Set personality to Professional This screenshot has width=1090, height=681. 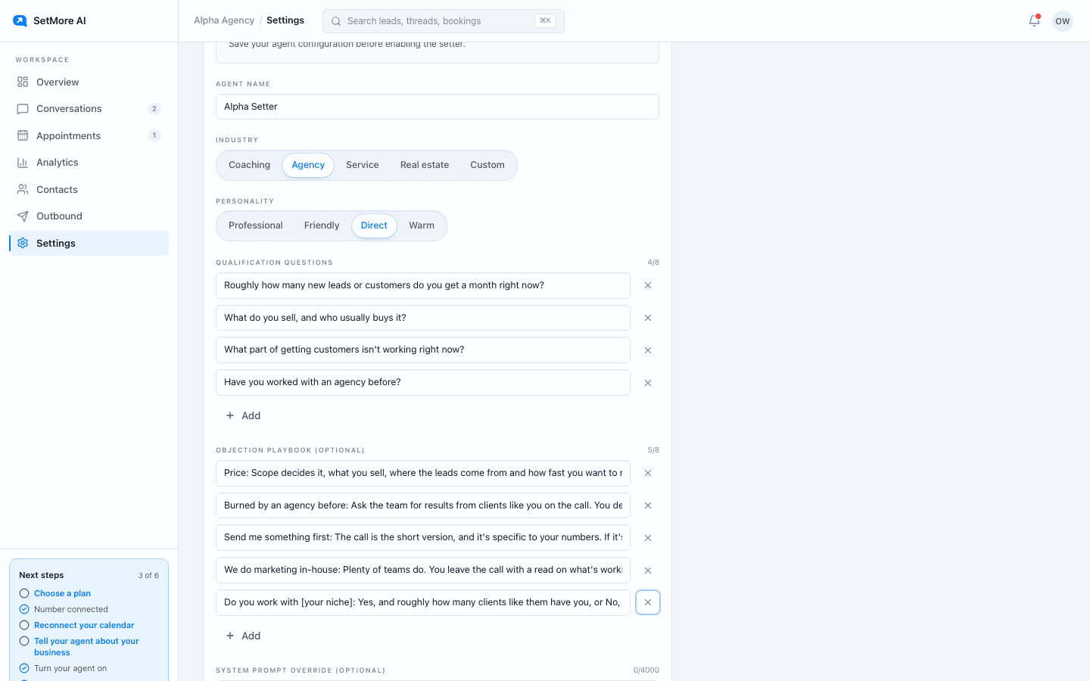(256, 225)
